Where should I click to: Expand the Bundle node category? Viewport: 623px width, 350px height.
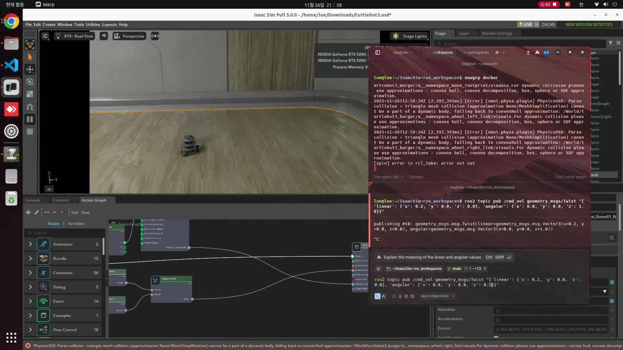point(30,258)
